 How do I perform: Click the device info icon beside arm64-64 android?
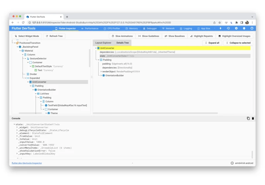tap(232, 163)
